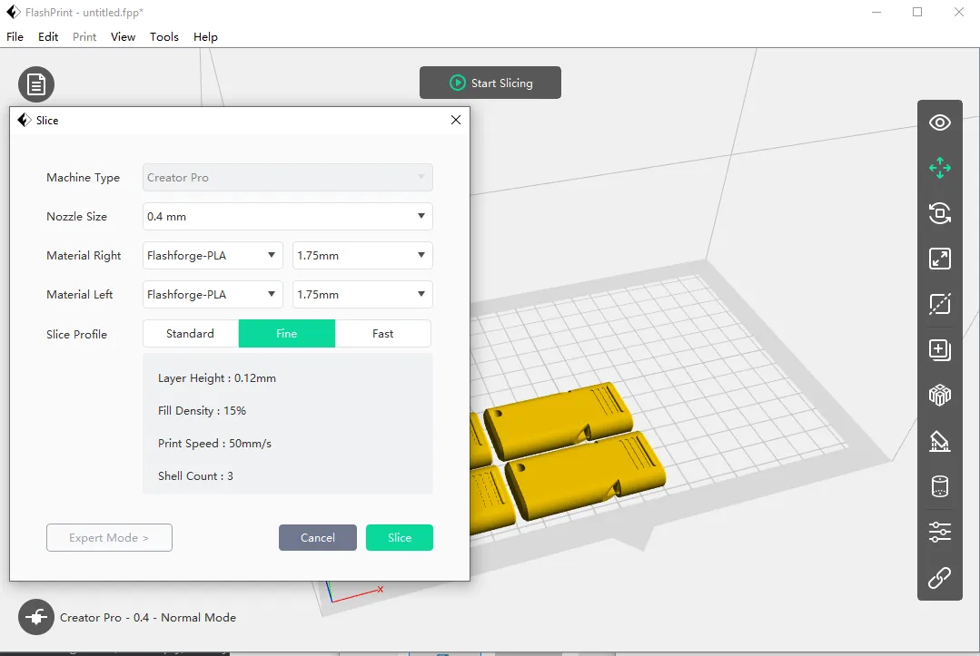The image size is (980, 656).
Task: Open the Material Left 1.75mm diameter dropdown
Action: 362,294
